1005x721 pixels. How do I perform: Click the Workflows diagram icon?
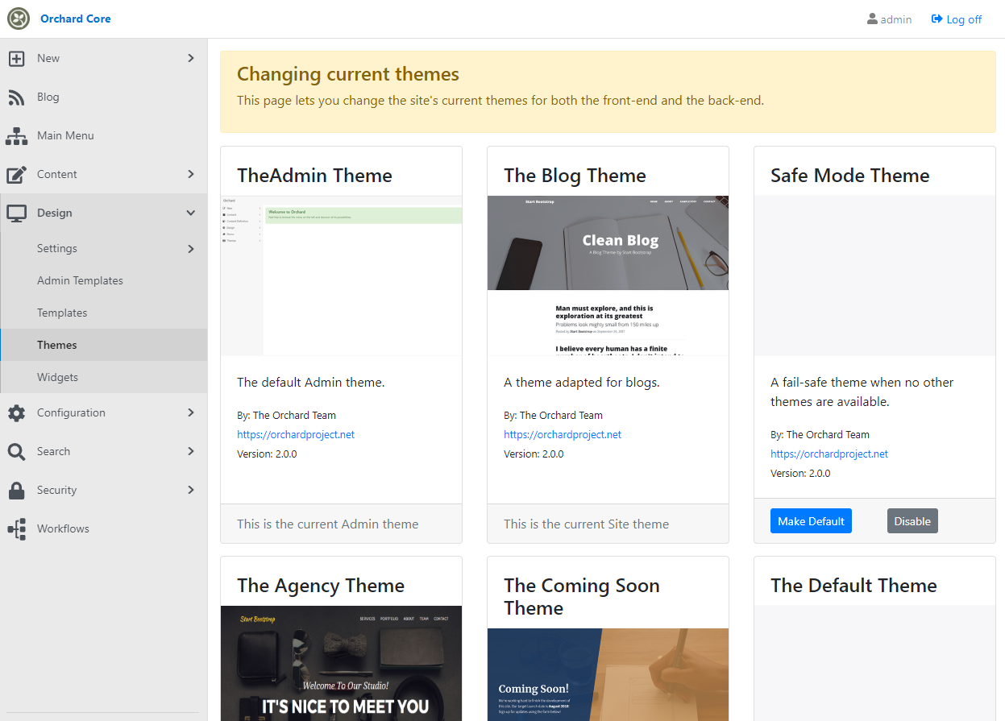tap(17, 528)
